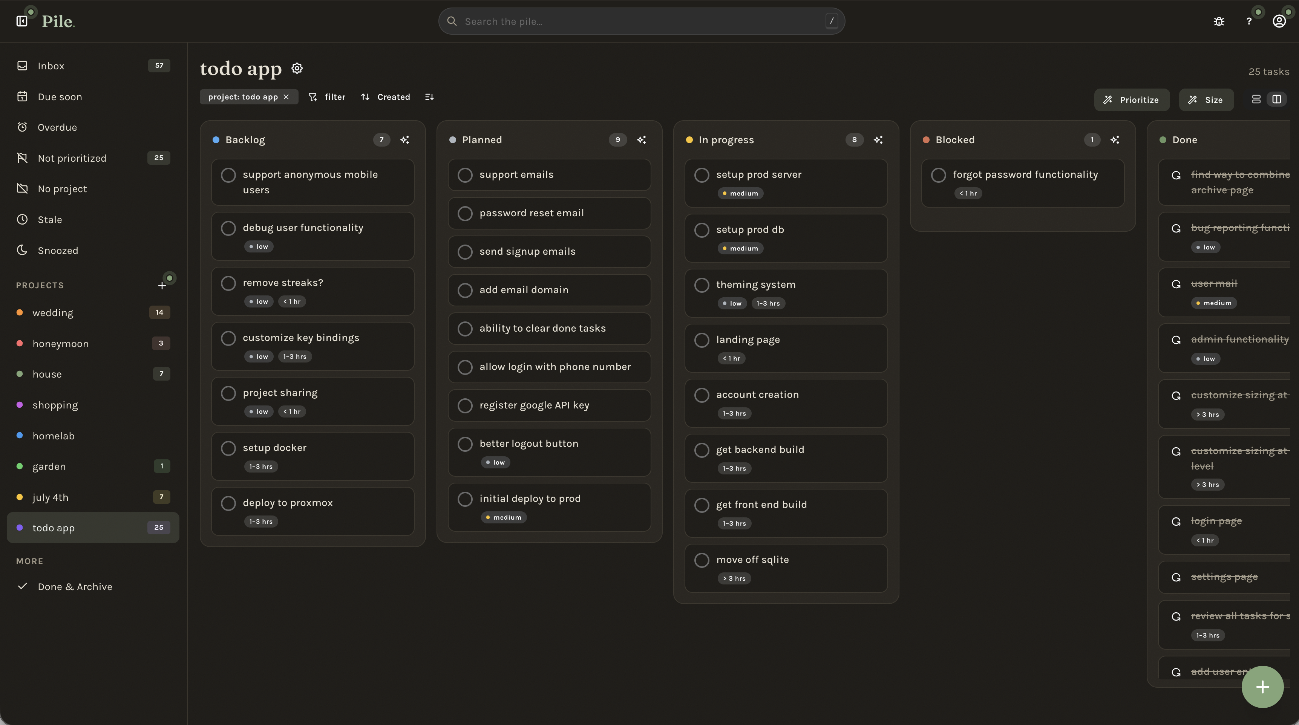This screenshot has width=1299, height=725.
Task: Add a new project with plus icon
Action: point(162,286)
